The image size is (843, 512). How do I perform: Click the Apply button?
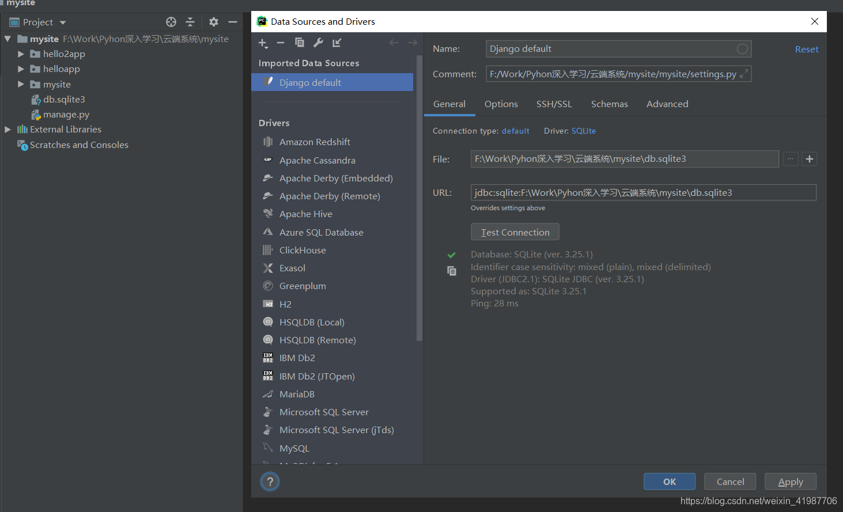click(x=791, y=481)
